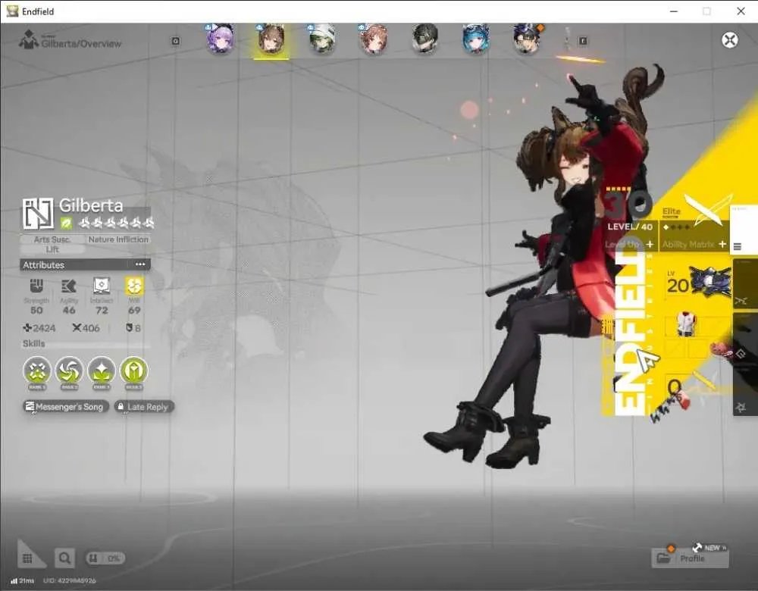The width and height of the screenshot is (758, 591).
Task: Click the Elite rank diamonds indicator
Action: [676, 227]
